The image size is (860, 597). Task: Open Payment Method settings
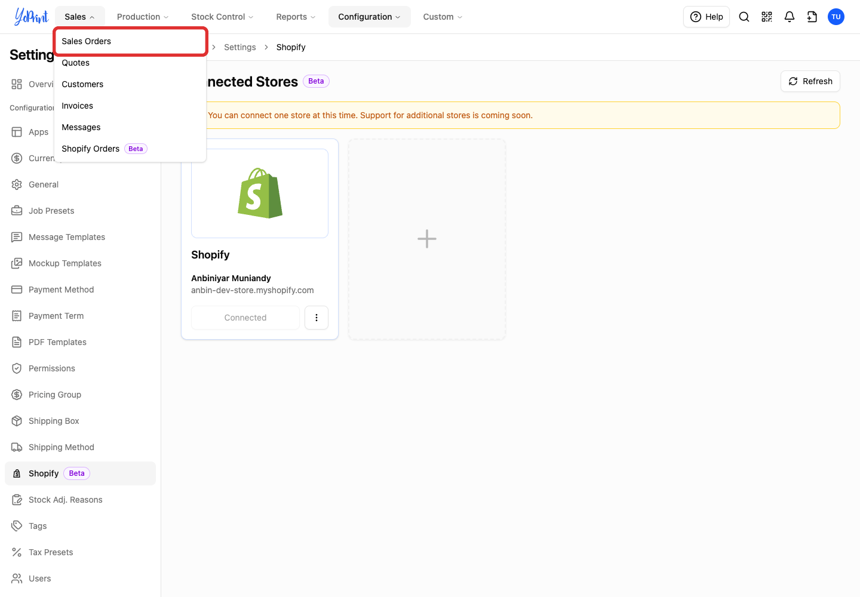coord(80,290)
